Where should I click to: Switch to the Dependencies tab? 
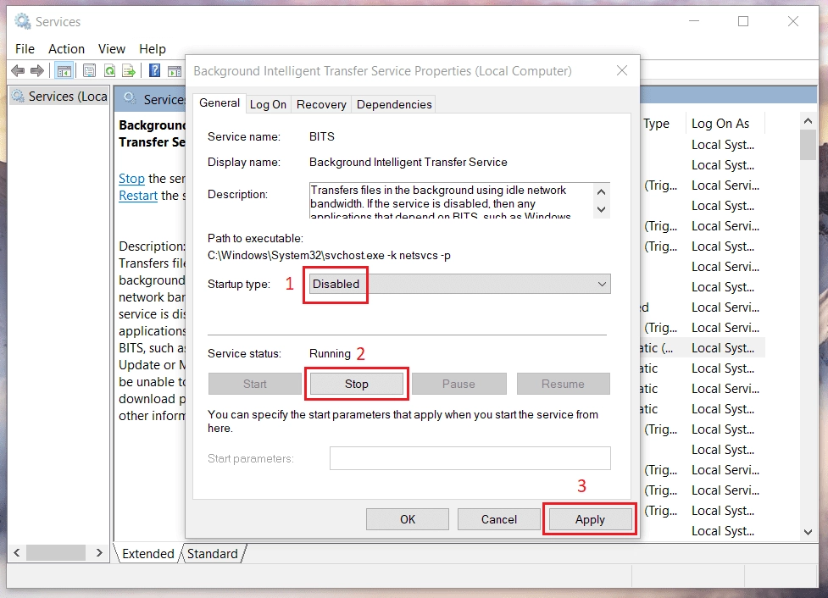point(394,104)
